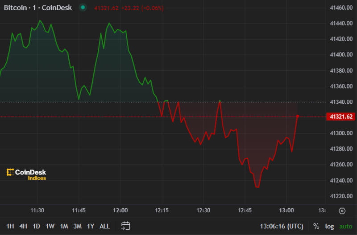Select the 1H time range

coord(10,226)
